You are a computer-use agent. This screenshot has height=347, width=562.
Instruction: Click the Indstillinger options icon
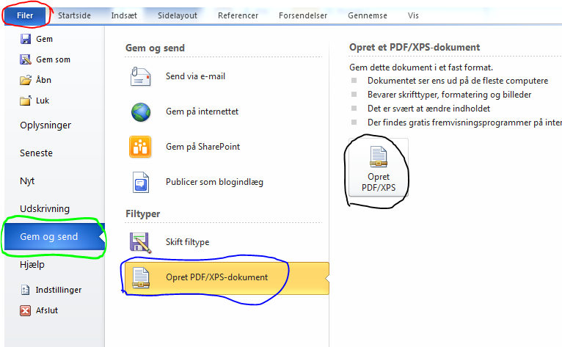25,290
